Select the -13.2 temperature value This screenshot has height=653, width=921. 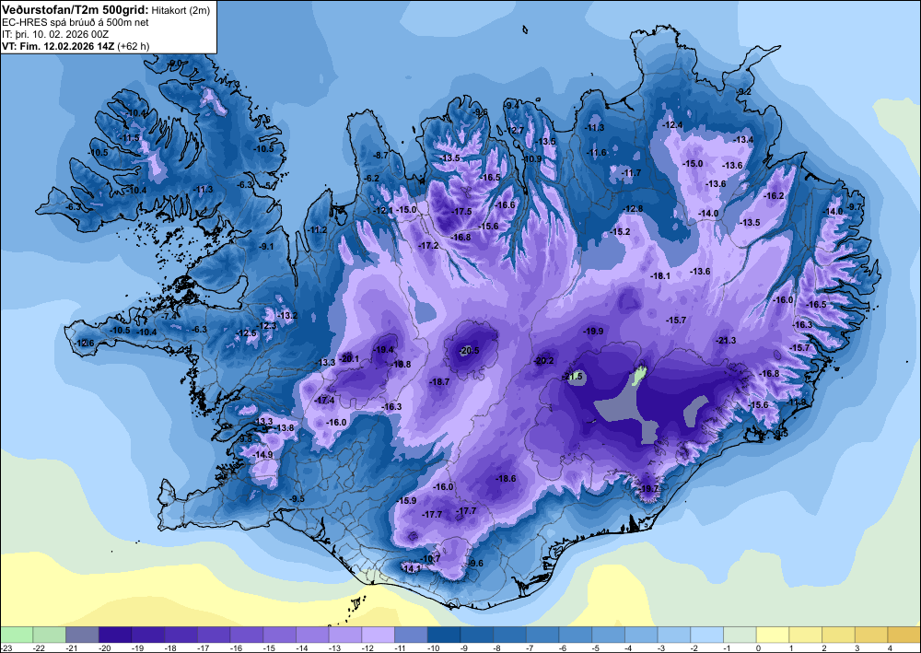point(287,315)
